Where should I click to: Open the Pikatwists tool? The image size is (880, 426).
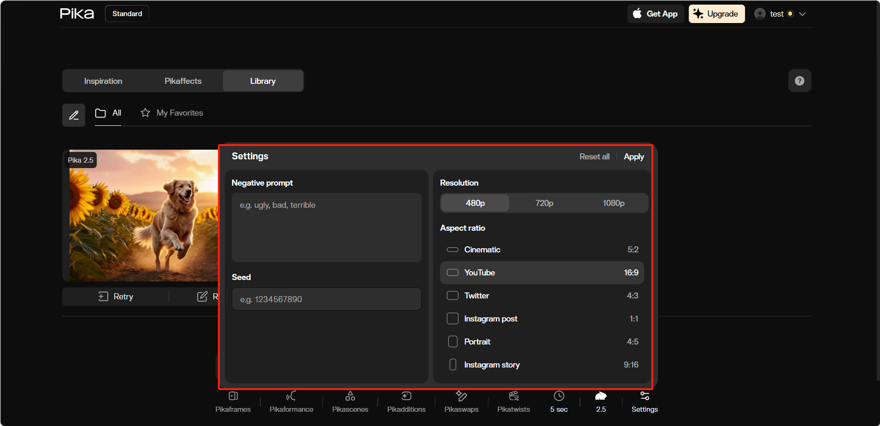coord(513,402)
